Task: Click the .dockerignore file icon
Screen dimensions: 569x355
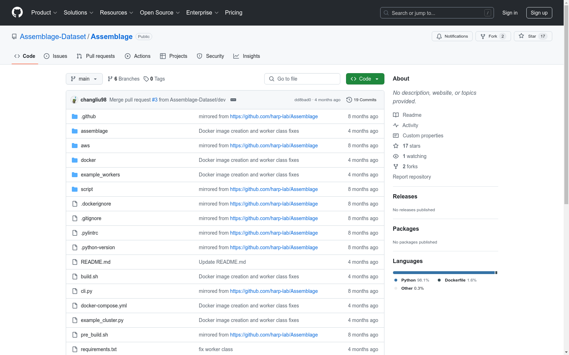Action: (75, 204)
